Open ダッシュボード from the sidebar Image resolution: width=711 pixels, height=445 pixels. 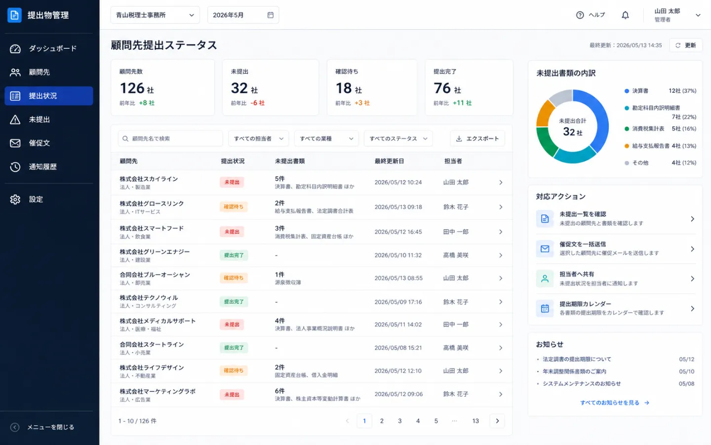49,48
